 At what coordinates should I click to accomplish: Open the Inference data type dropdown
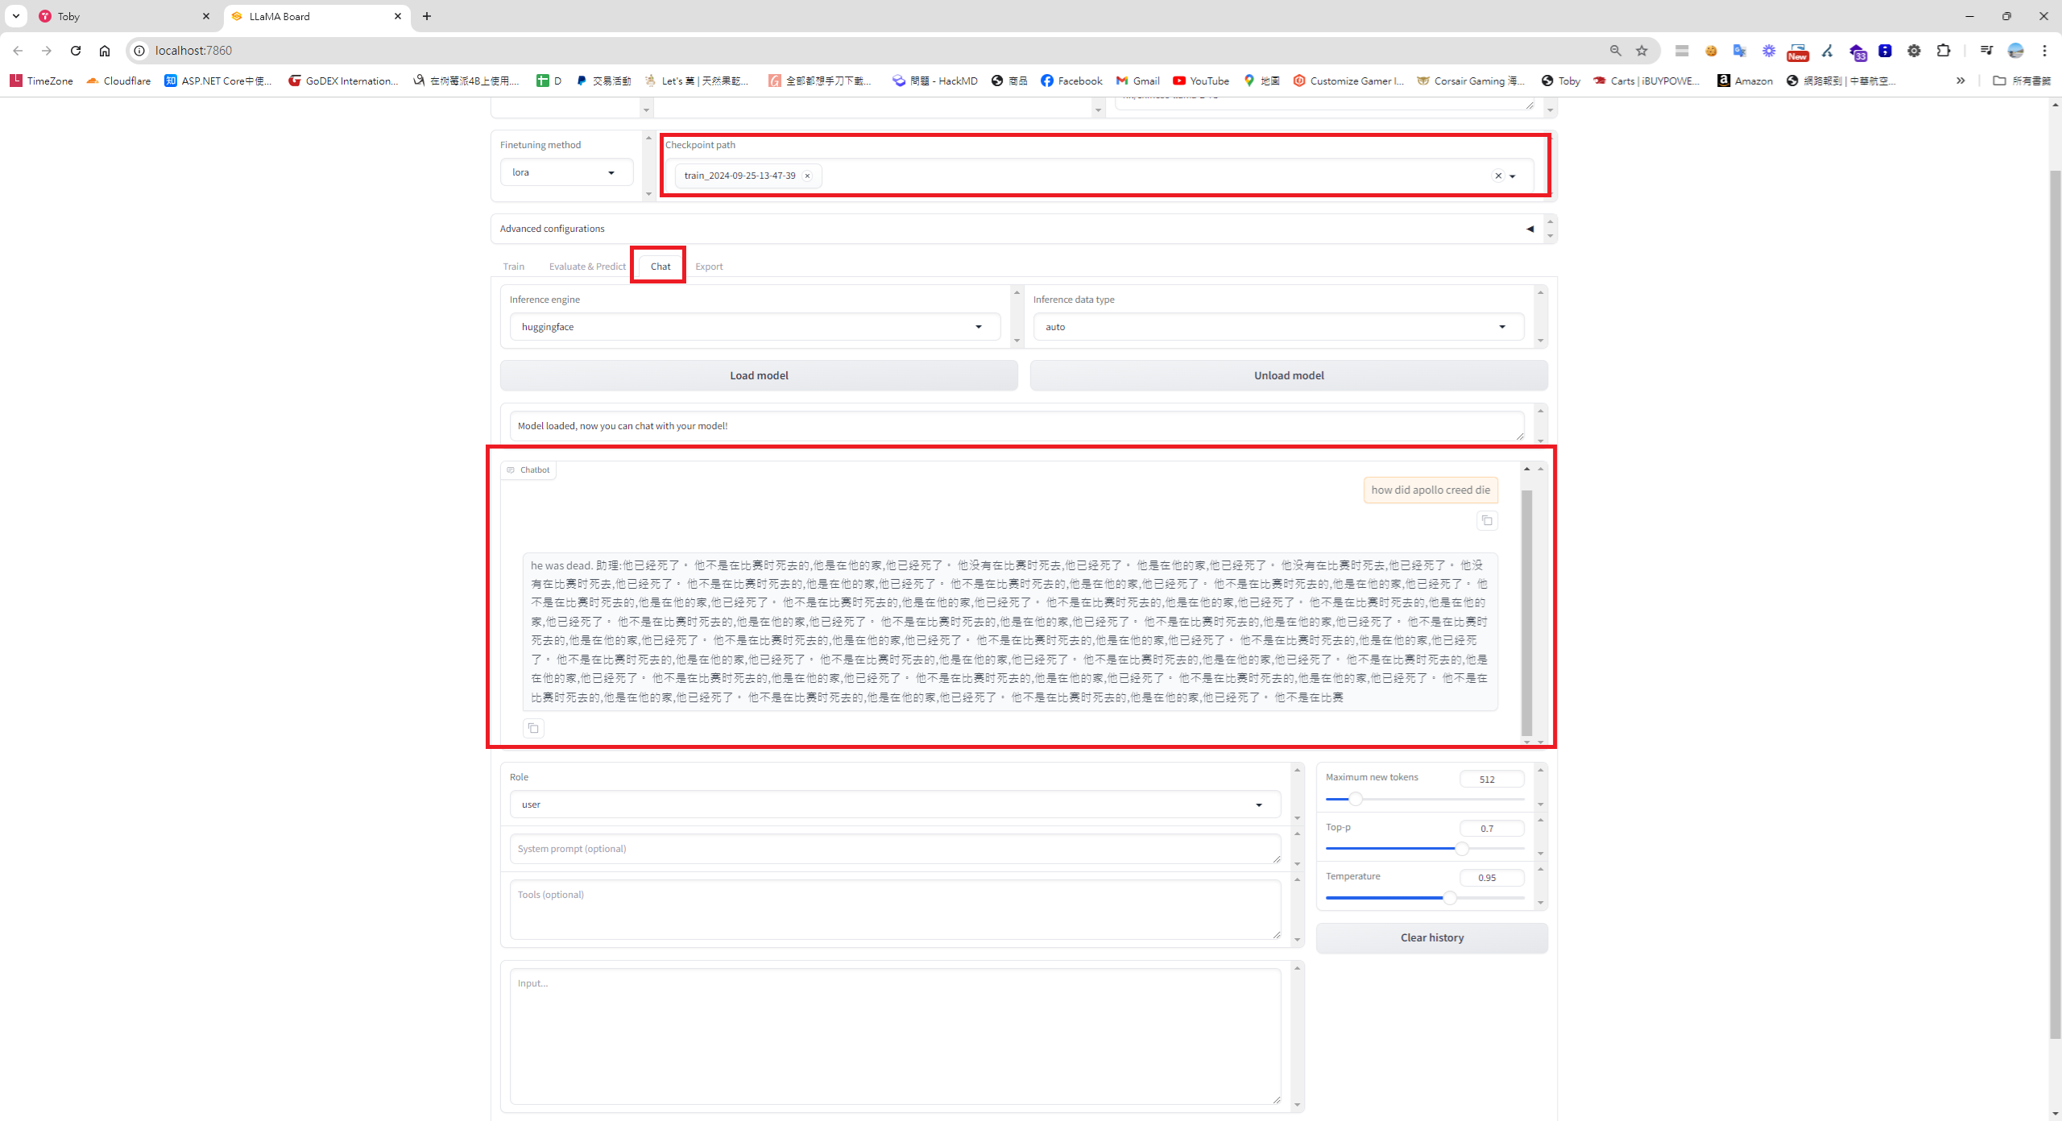click(x=1277, y=327)
